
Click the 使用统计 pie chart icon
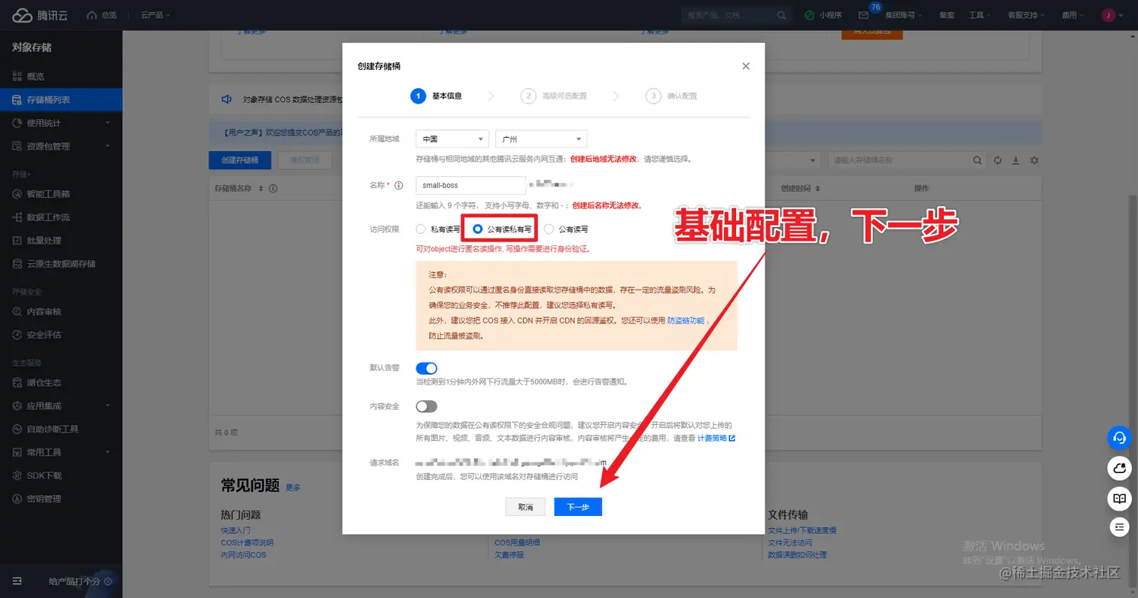click(x=17, y=123)
